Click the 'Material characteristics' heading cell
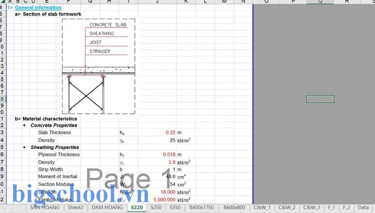This screenshot has height=213, width=375. coord(50,119)
